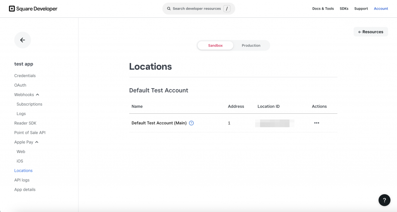Open App details in the sidebar
This screenshot has height=212, width=397.
[x=25, y=190]
